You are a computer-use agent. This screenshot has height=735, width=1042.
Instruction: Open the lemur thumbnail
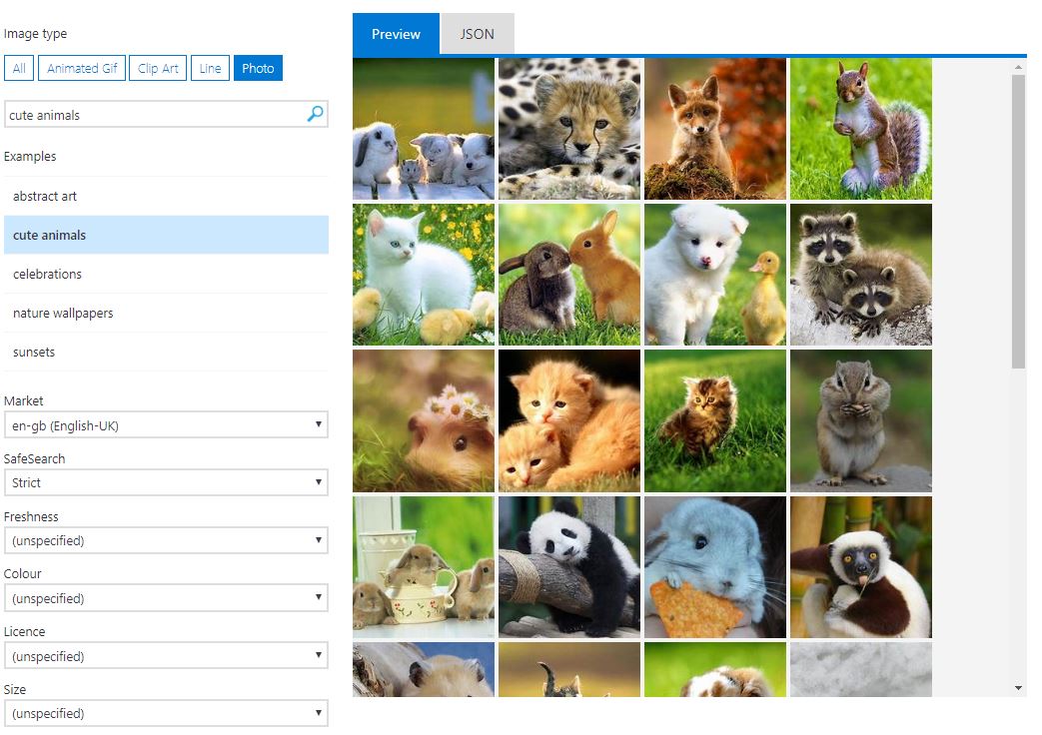pos(861,567)
